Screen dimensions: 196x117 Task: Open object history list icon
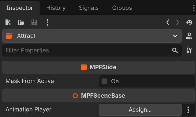click(189, 22)
